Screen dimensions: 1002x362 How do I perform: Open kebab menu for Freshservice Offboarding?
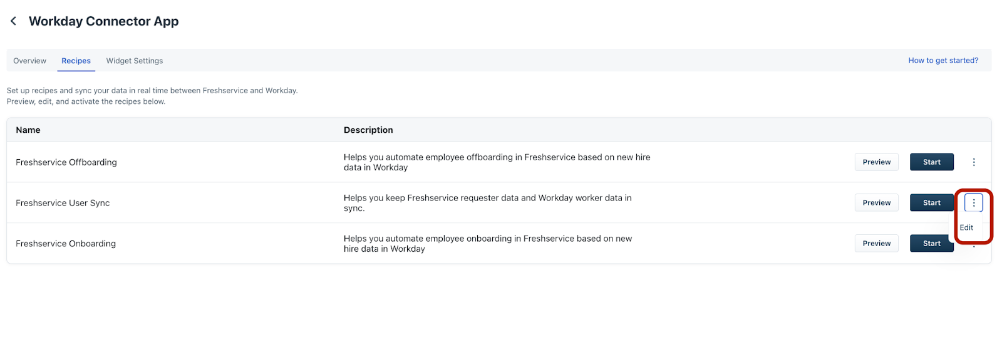point(974,162)
